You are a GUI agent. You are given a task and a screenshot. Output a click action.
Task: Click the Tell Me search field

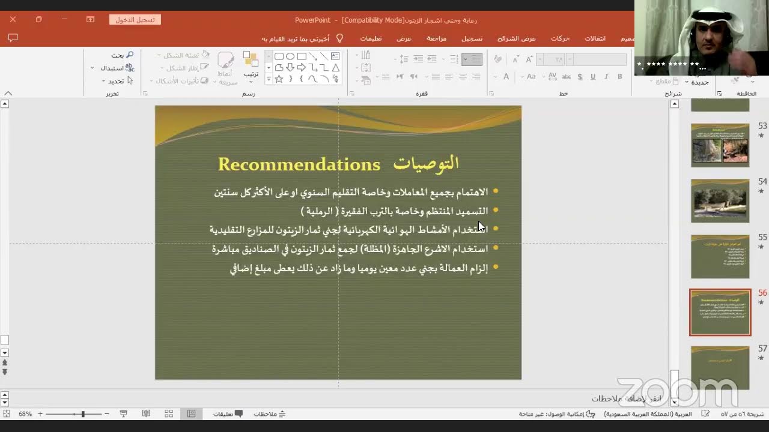[x=295, y=38]
